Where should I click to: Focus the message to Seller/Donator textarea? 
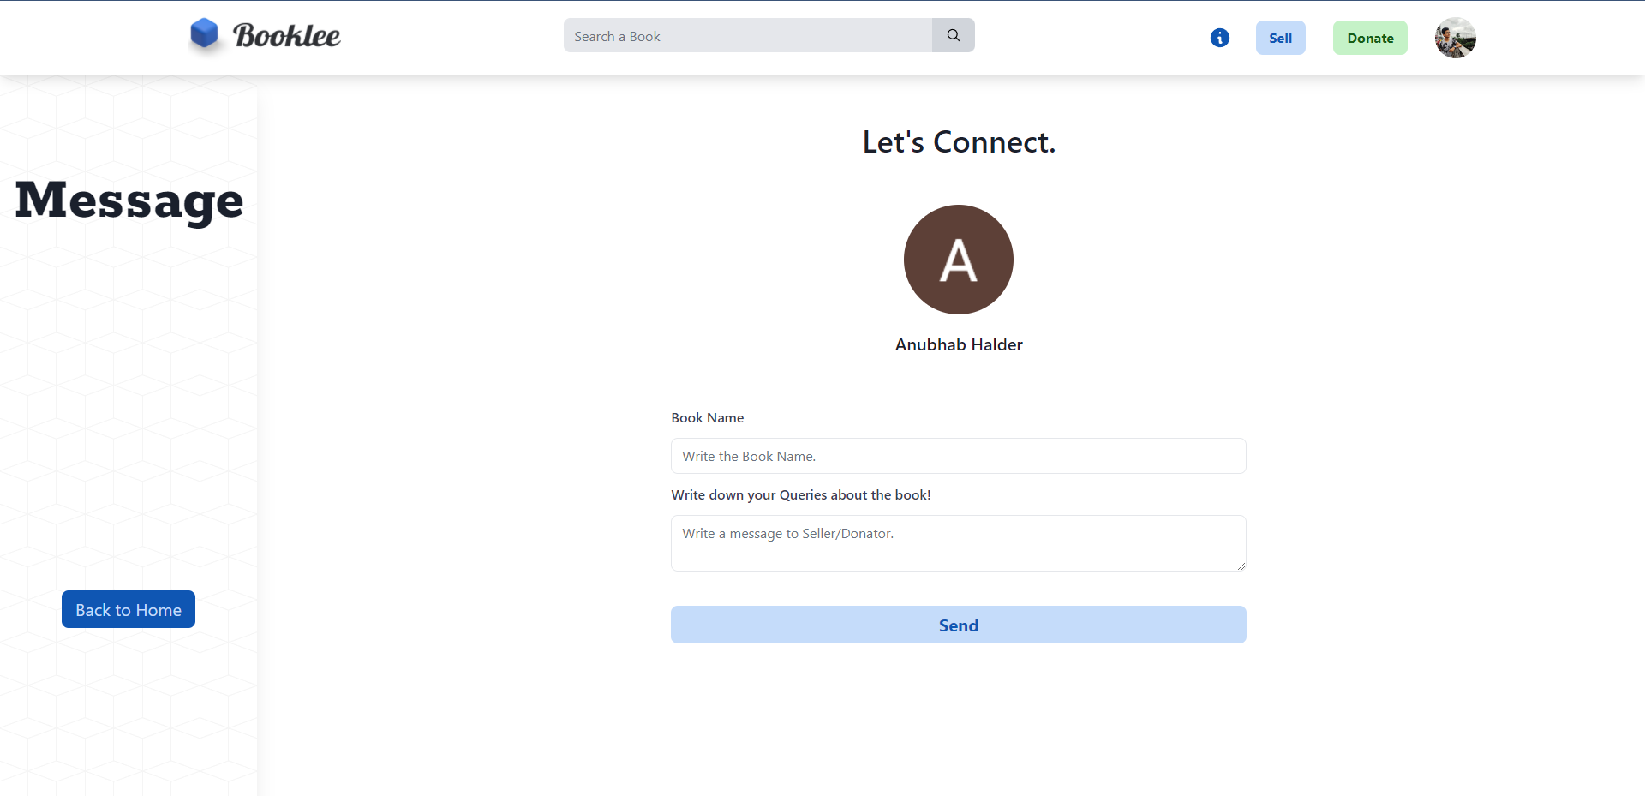pos(959,543)
